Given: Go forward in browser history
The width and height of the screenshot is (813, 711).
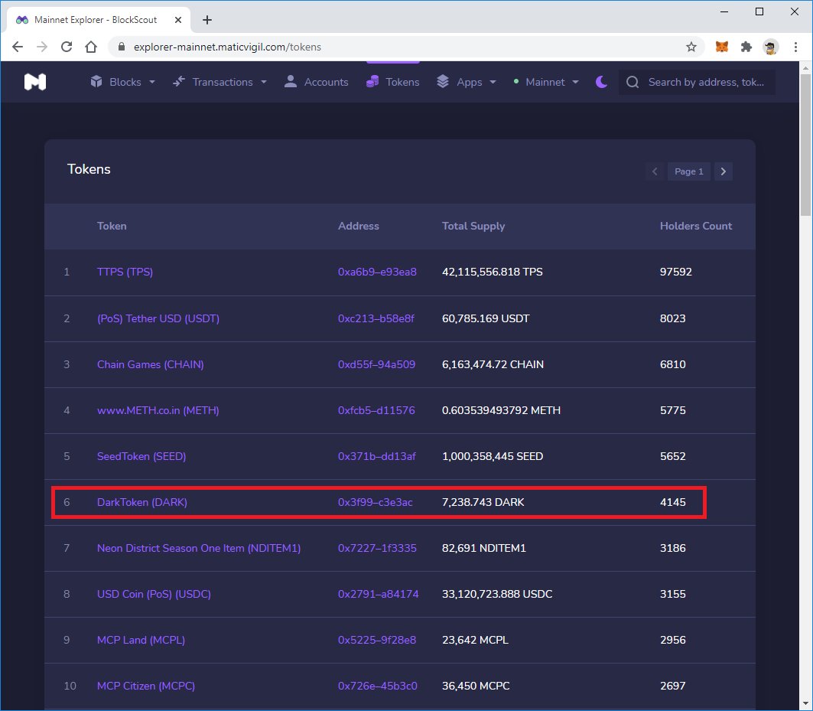Looking at the screenshot, I should pyautogui.click(x=42, y=47).
